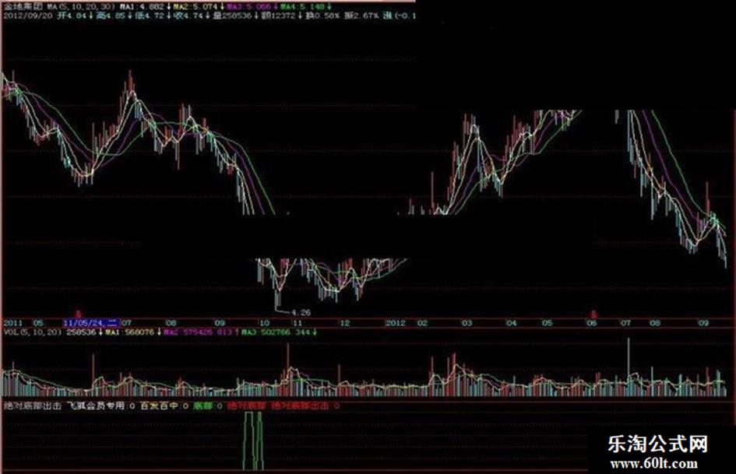Click month 02 on the timeline
The width and height of the screenshot is (736, 474).
(x=422, y=323)
